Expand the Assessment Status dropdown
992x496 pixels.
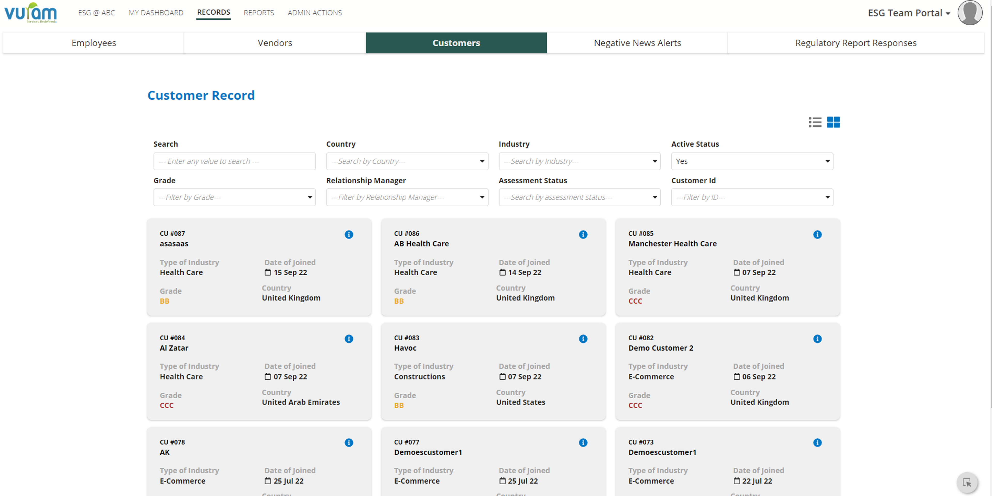(x=579, y=197)
